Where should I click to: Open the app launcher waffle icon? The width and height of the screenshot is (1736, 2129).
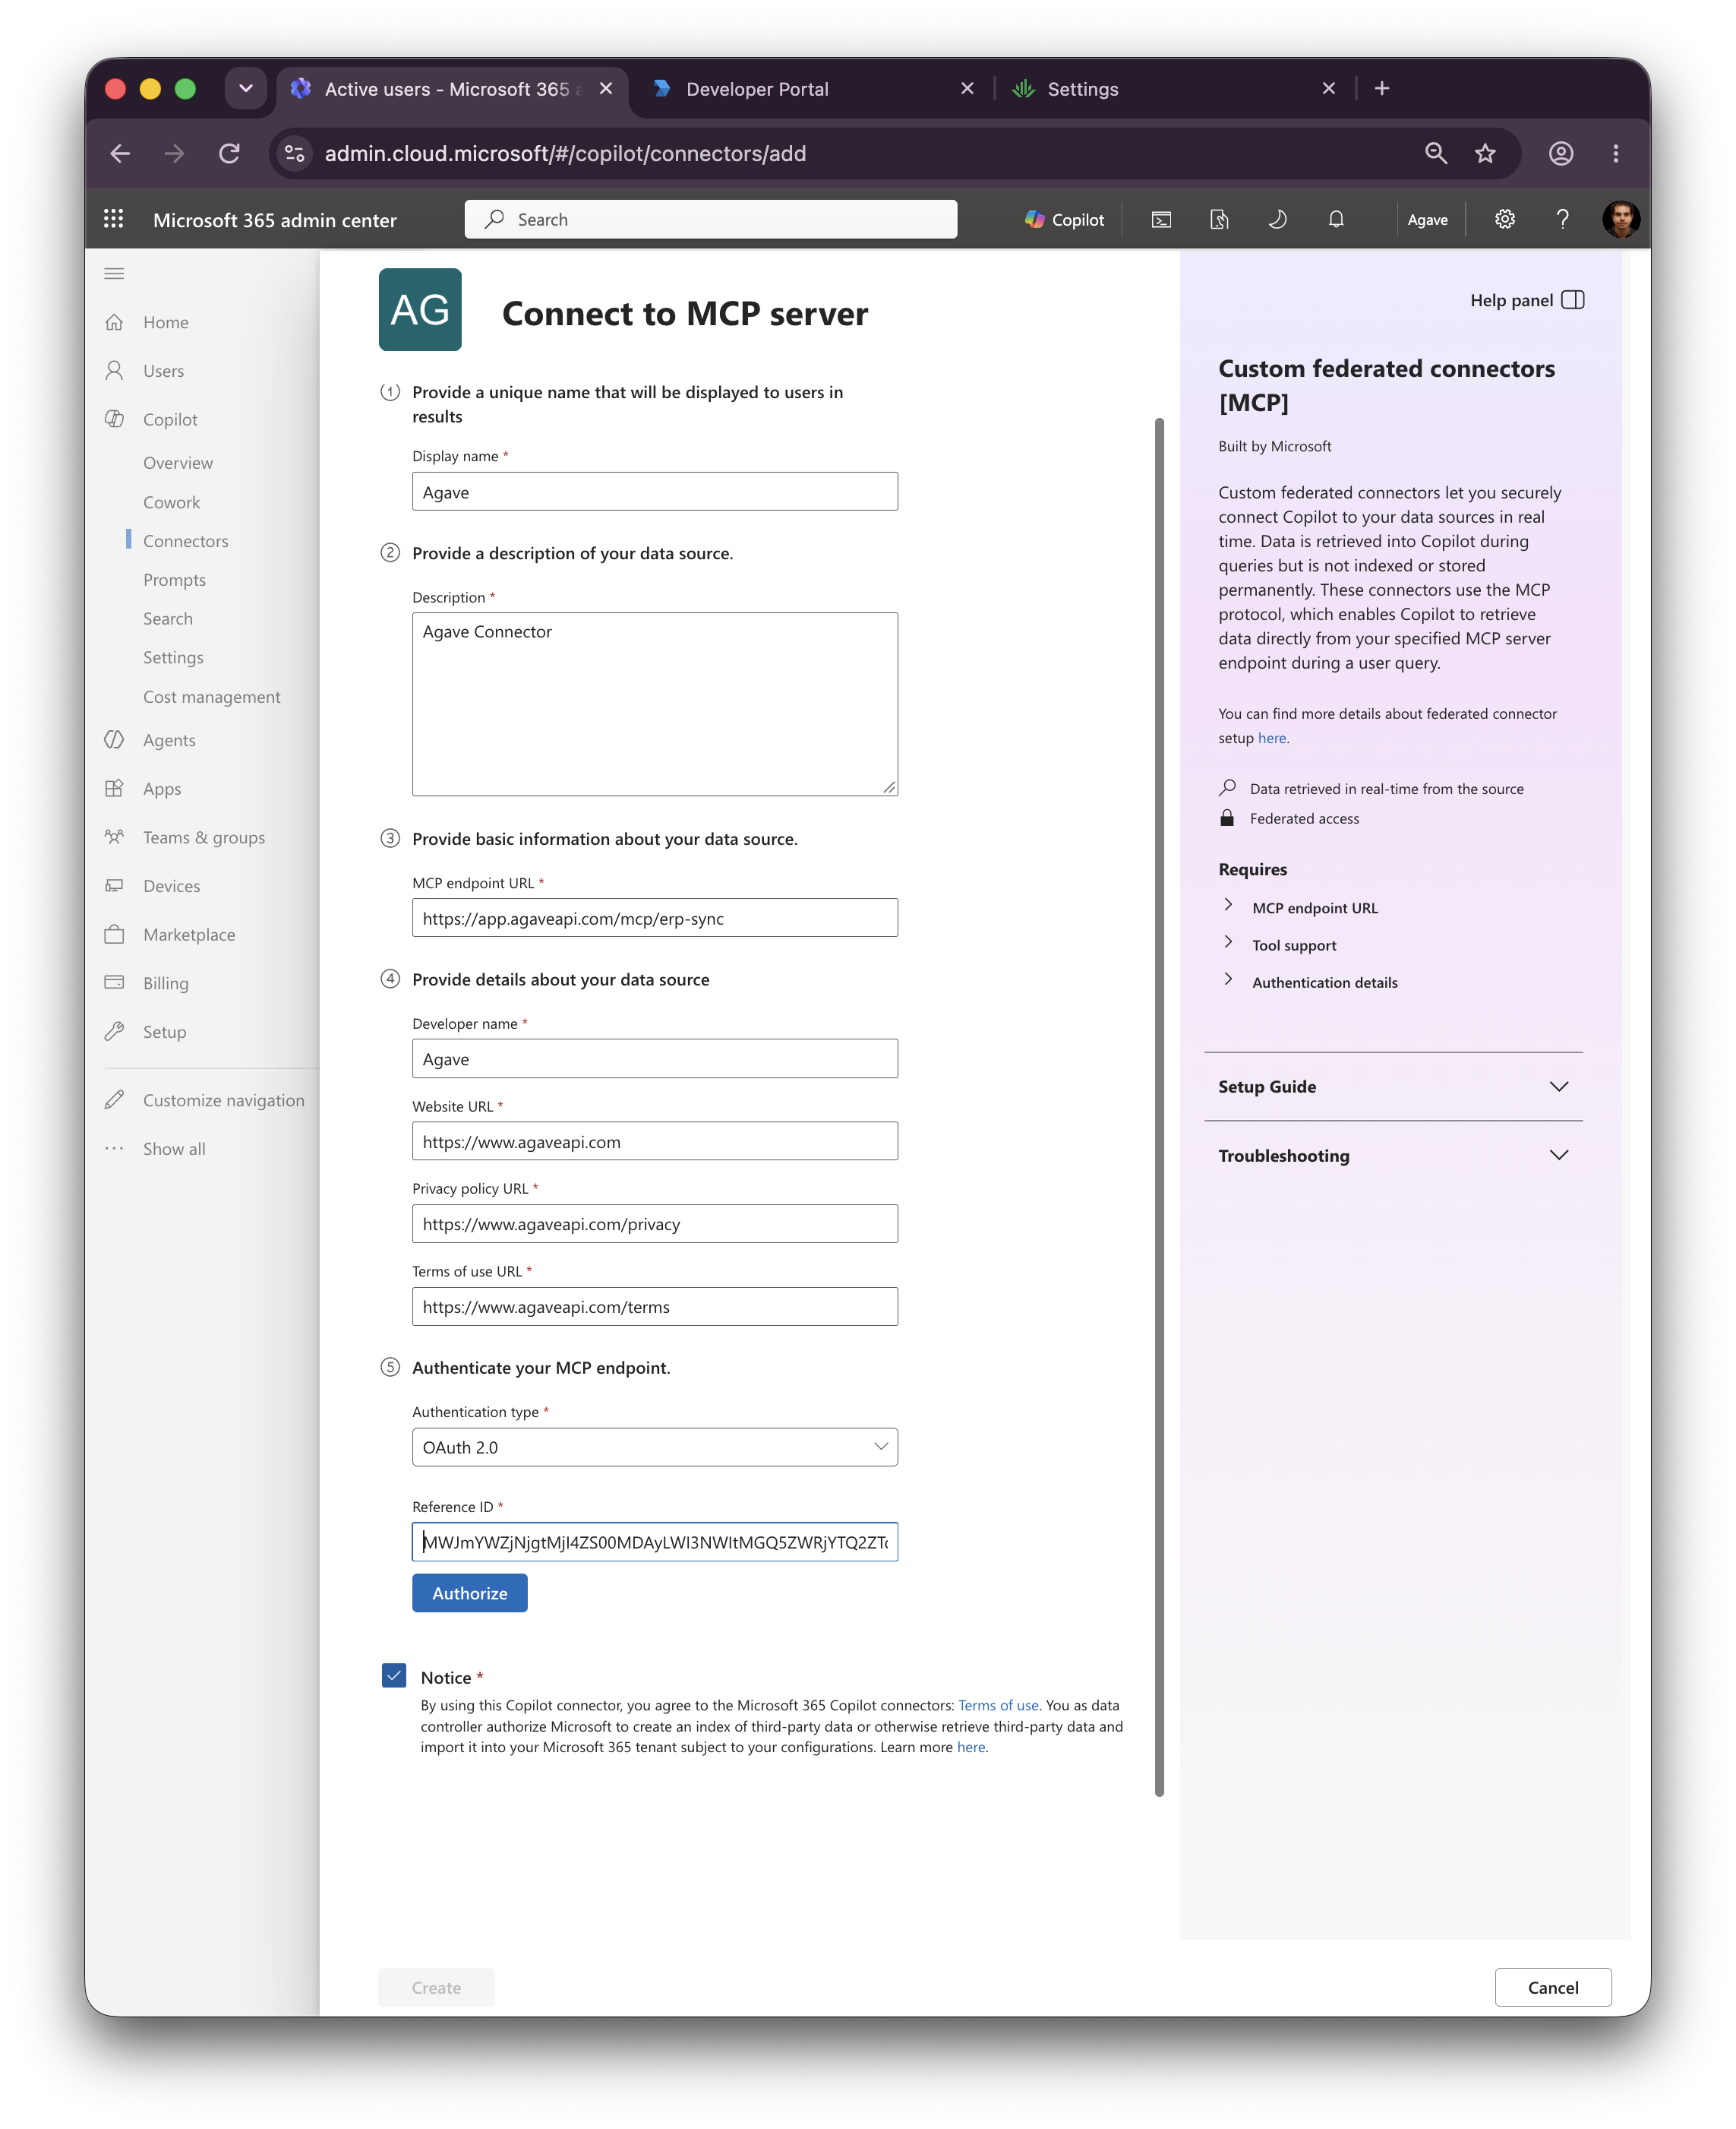[x=114, y=219]
